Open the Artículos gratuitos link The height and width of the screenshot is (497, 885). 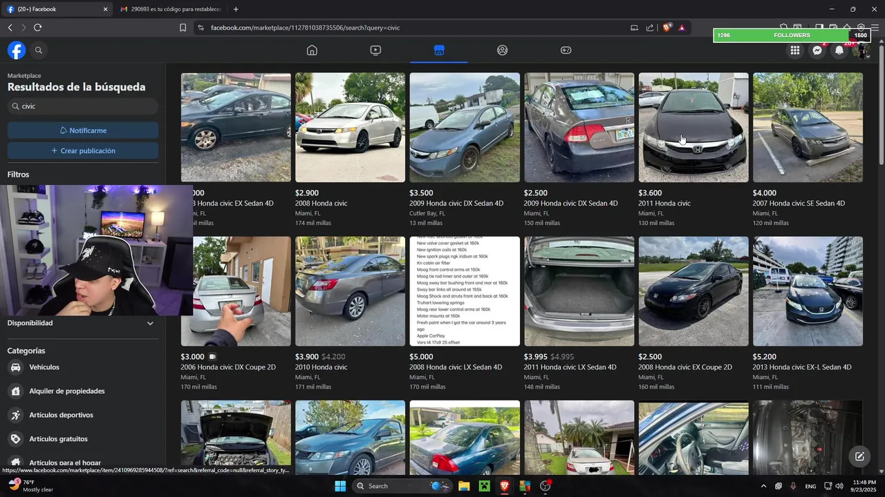(58, 439)
